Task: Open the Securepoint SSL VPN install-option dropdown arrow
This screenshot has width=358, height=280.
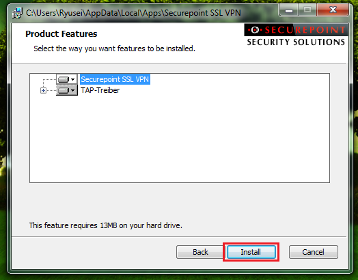Action: (73, 79)
